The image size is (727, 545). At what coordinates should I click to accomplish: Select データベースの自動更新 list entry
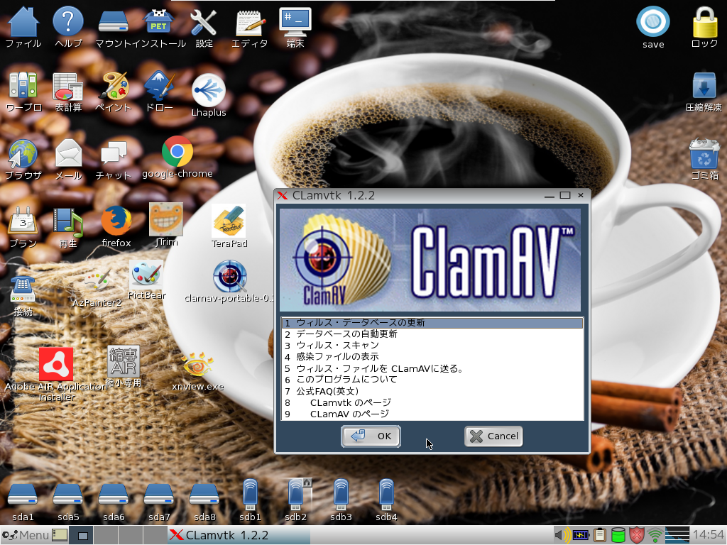coord(432,334)
